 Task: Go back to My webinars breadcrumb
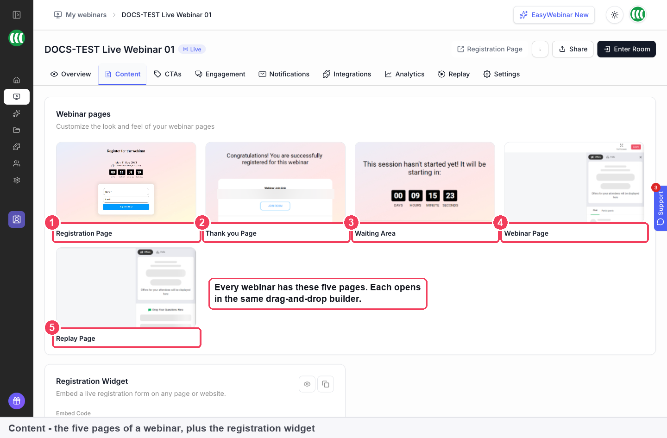(x=81, y=15)
